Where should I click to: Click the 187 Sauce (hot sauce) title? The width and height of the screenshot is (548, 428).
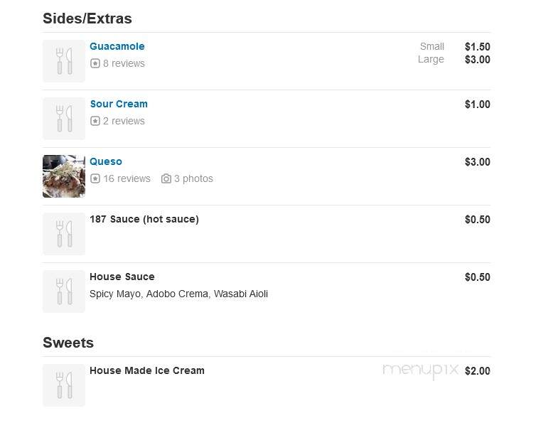(144, 219)
